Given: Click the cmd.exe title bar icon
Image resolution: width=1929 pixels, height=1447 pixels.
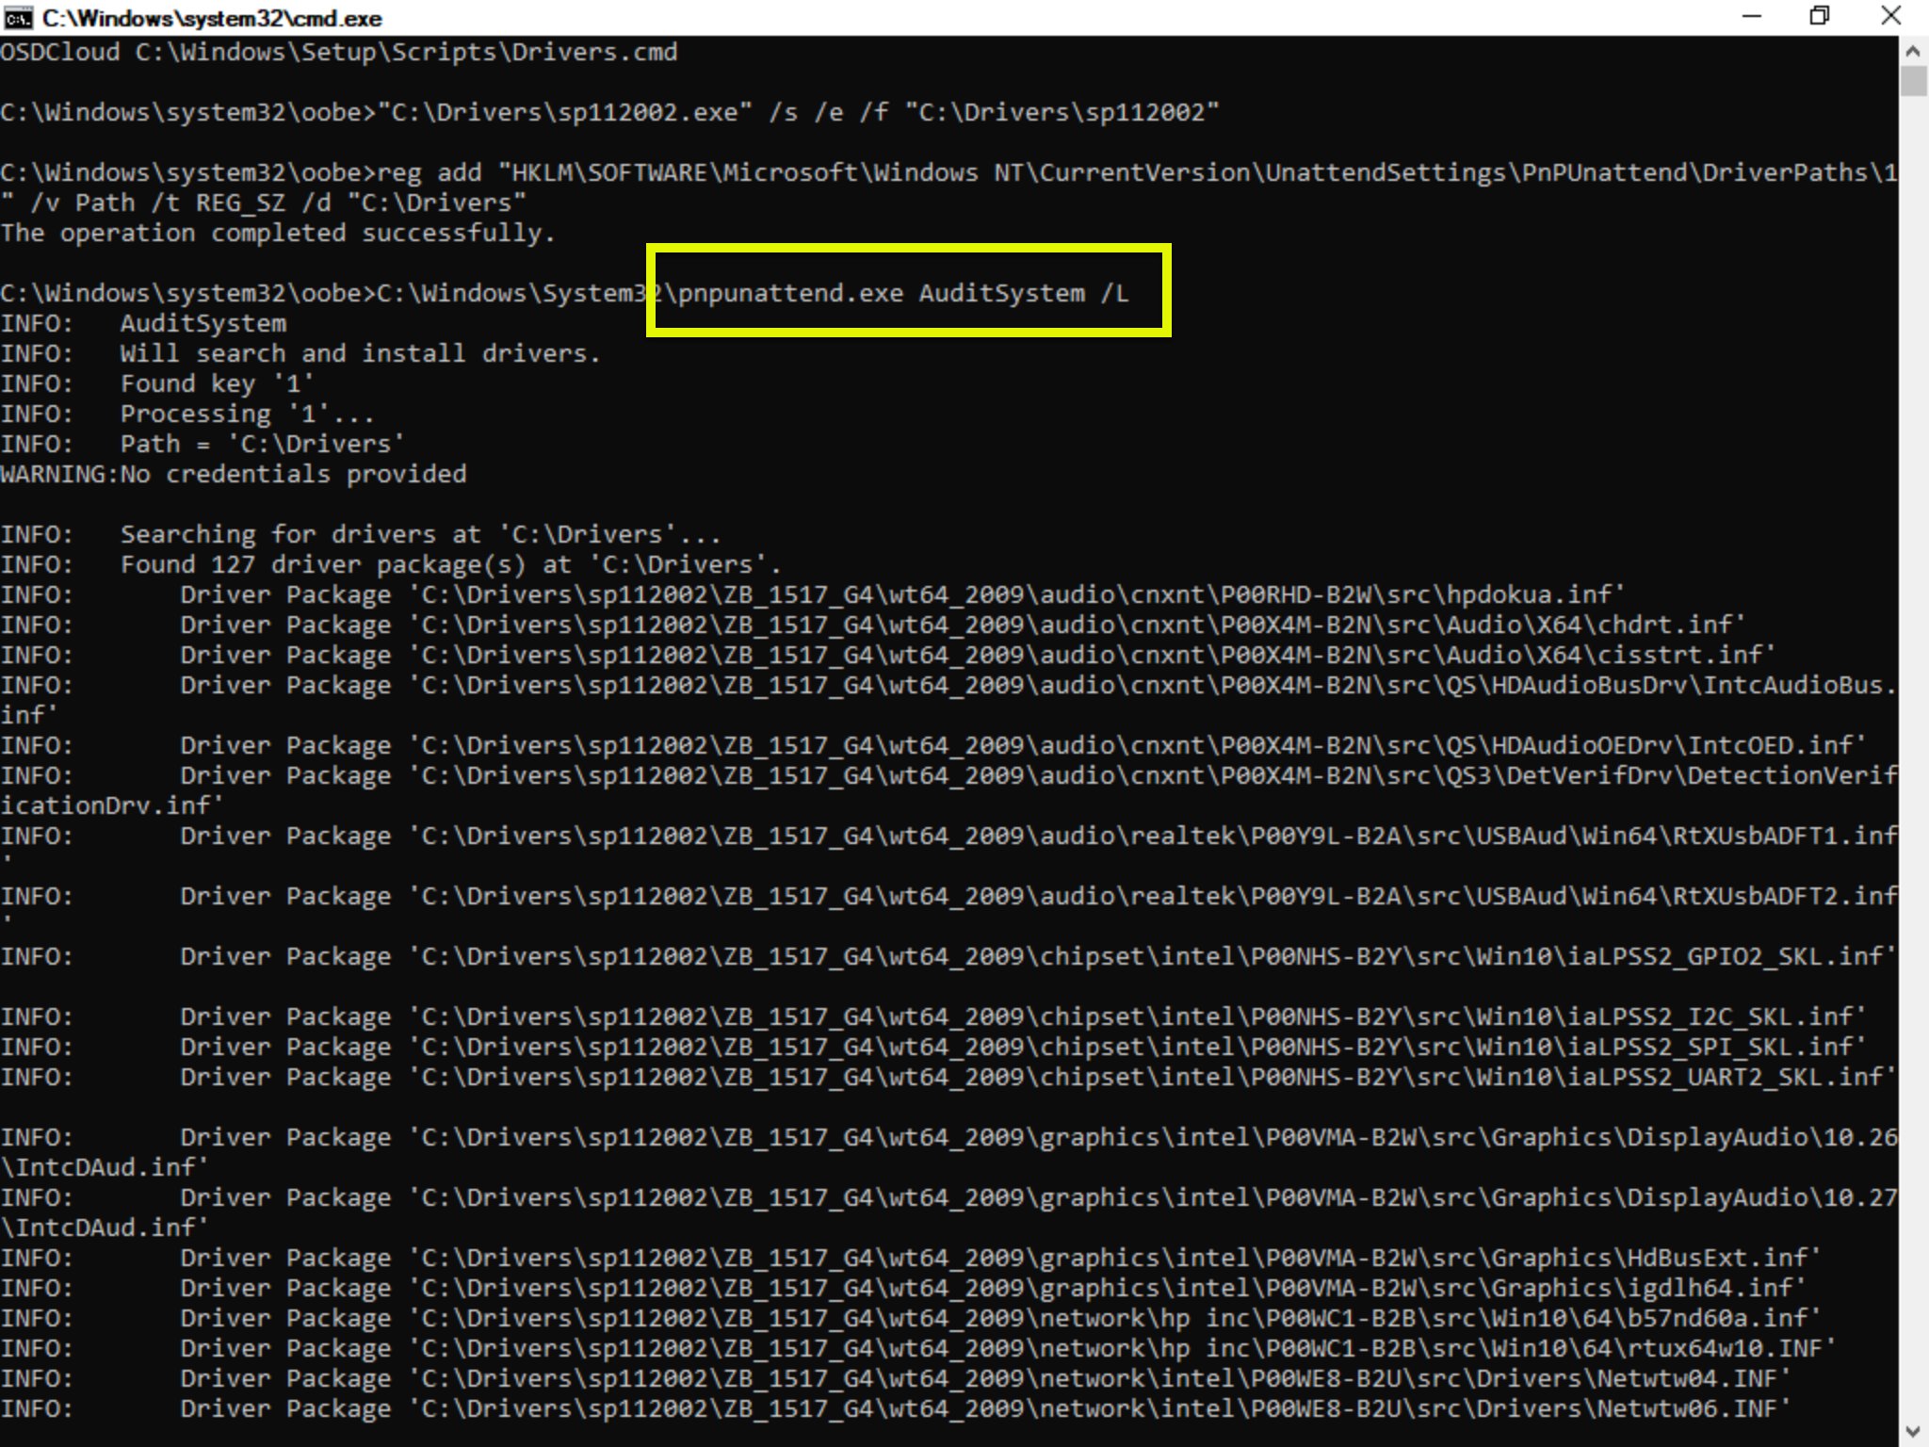Looking at the screenshot, I should point(18,18).
